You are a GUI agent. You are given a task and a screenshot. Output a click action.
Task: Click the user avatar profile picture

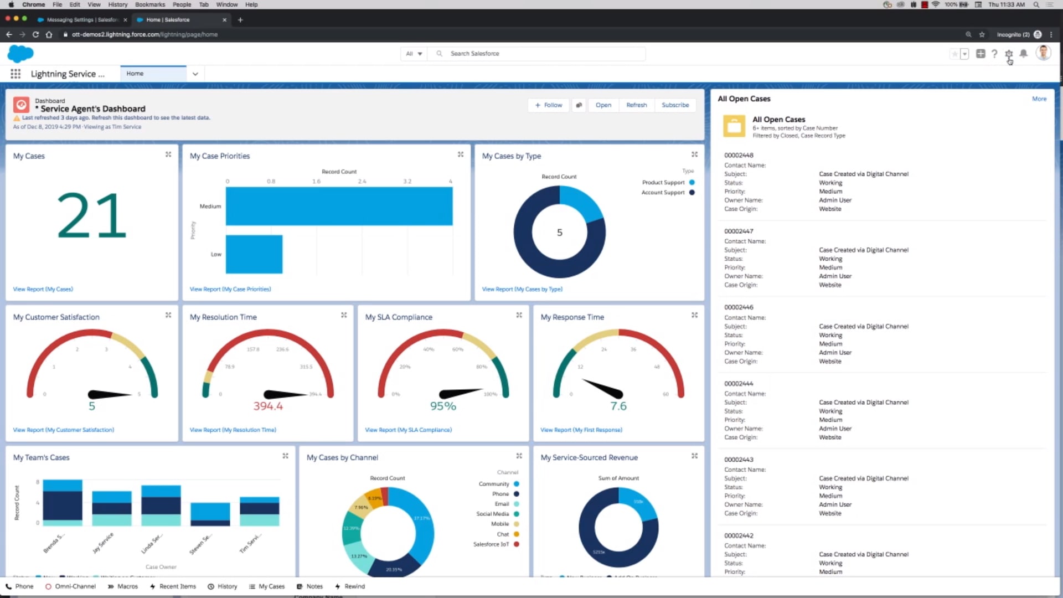coord(1044,53)
